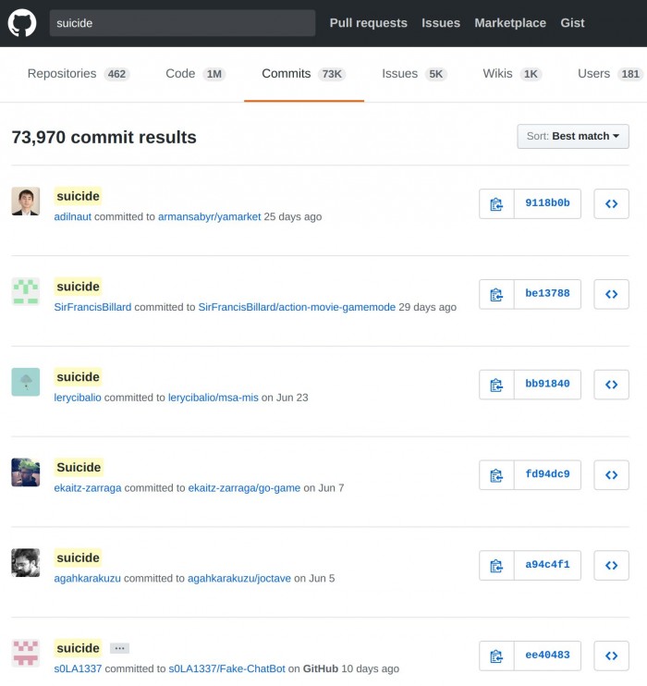Focus the search box containing suicide
647x686 pixels.
182,23
